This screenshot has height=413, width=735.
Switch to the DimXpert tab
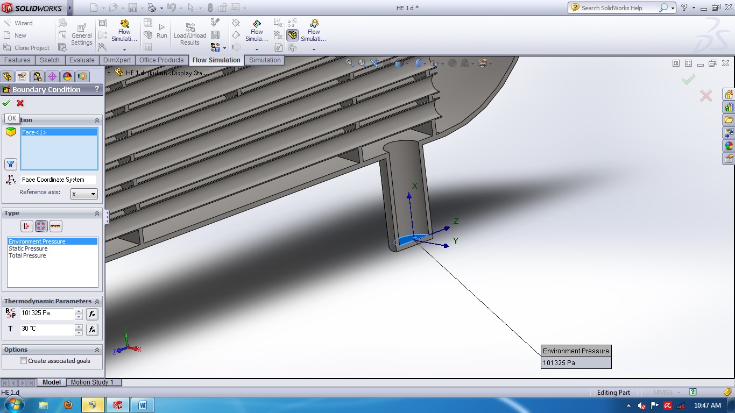117,60
